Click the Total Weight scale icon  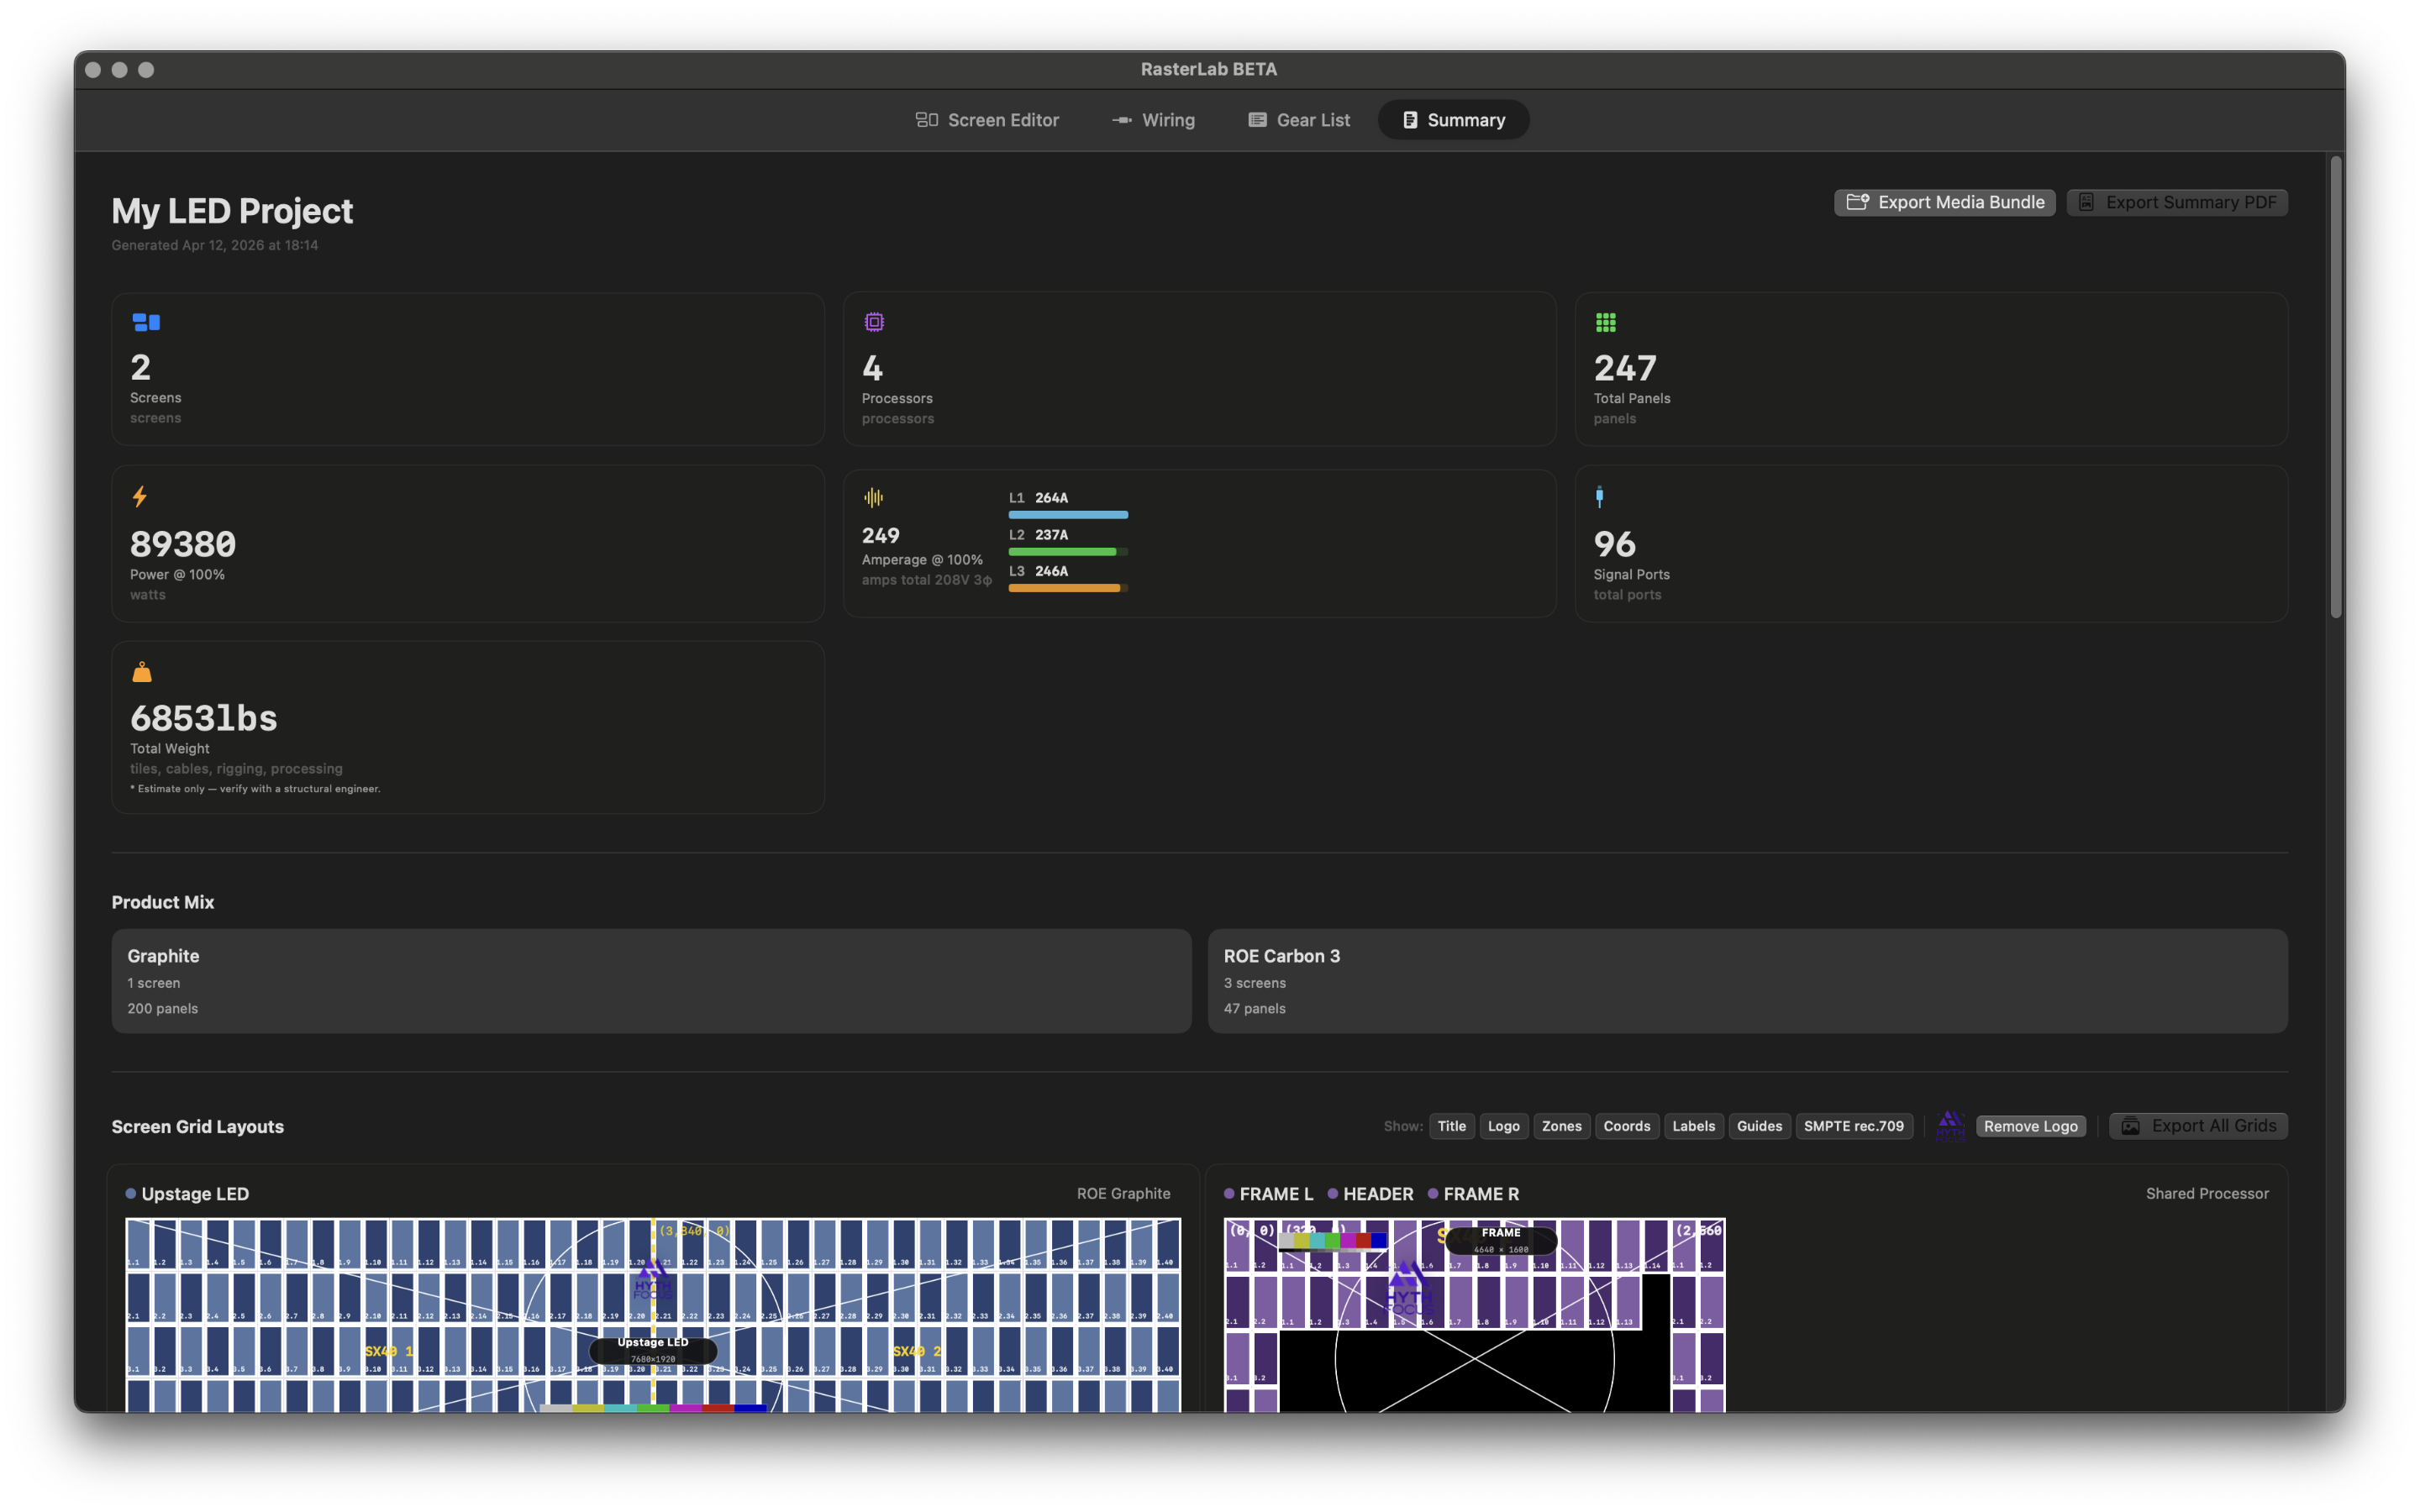click(142, 672)
